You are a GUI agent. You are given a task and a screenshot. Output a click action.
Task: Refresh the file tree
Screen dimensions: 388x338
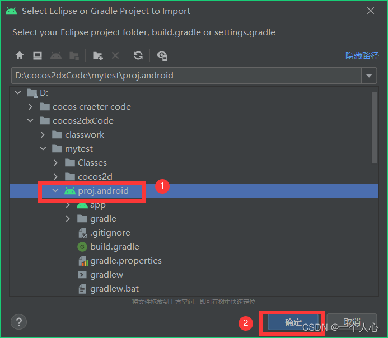(x=138, y=55)
